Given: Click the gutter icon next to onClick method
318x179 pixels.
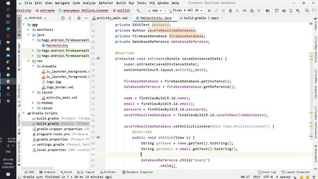Looking at the screenshot, I should 98,137.
